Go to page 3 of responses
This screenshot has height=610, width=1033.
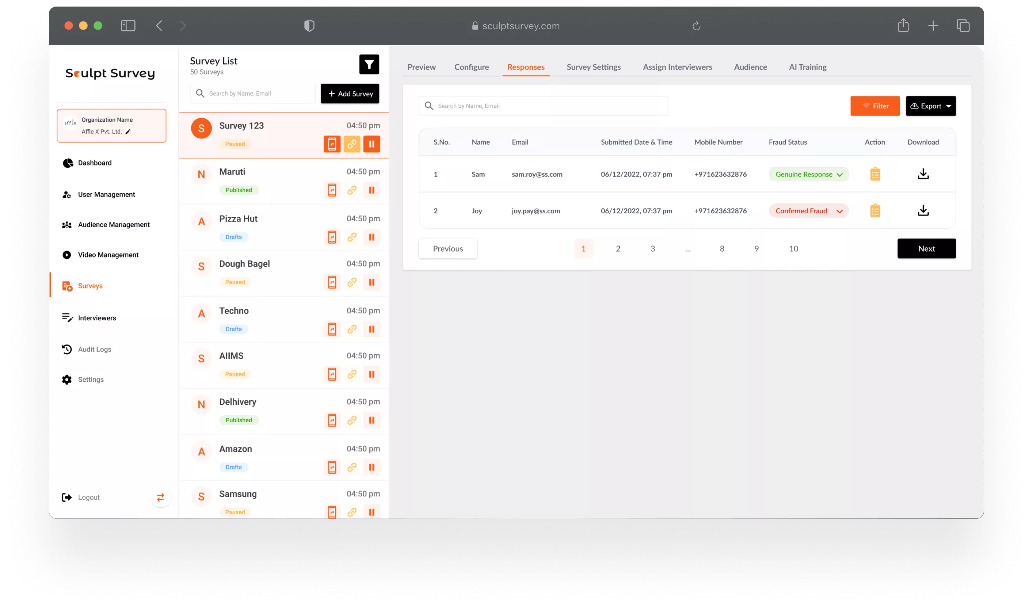point(652,249)
